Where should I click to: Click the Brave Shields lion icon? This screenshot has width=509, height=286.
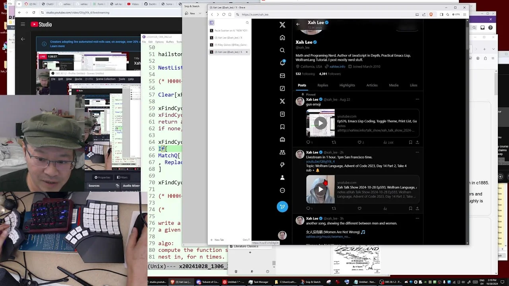431,14
